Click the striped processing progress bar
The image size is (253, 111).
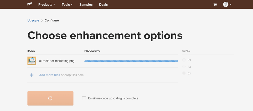131,61
